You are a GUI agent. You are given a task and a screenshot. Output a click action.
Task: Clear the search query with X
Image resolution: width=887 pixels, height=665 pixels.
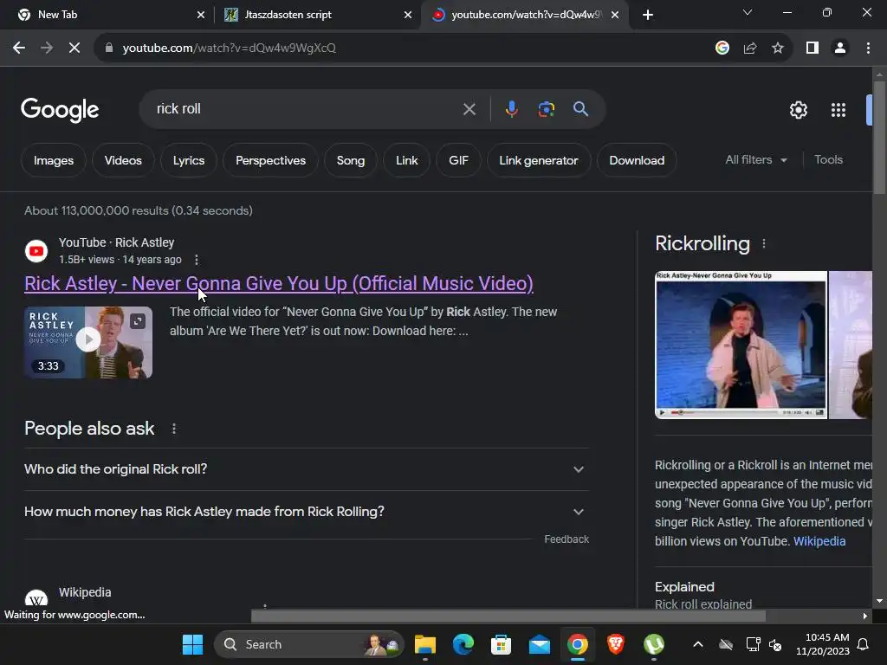pyautogui.click(x=469, y=109)
